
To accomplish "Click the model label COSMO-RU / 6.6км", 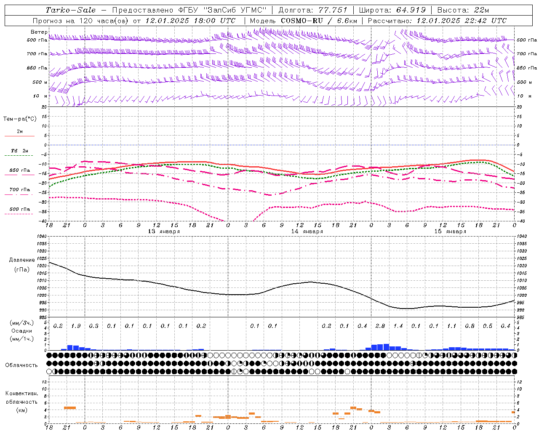I will 319,21.
